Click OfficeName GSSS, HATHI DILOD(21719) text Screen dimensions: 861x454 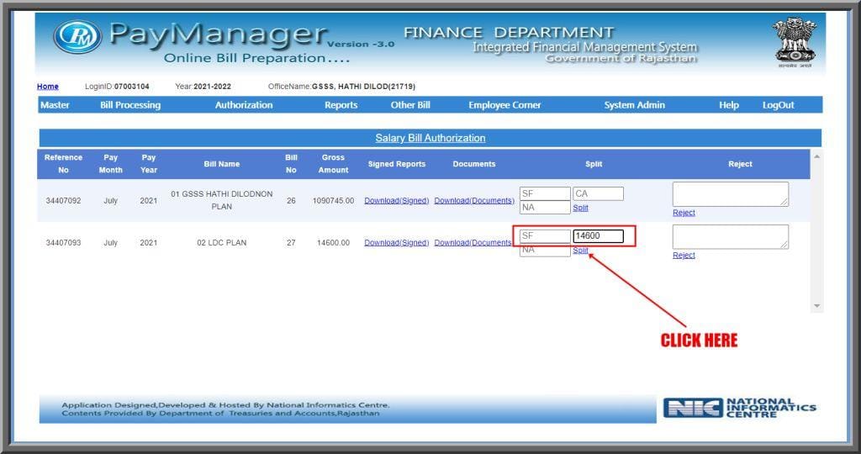[x=341, y=87]
